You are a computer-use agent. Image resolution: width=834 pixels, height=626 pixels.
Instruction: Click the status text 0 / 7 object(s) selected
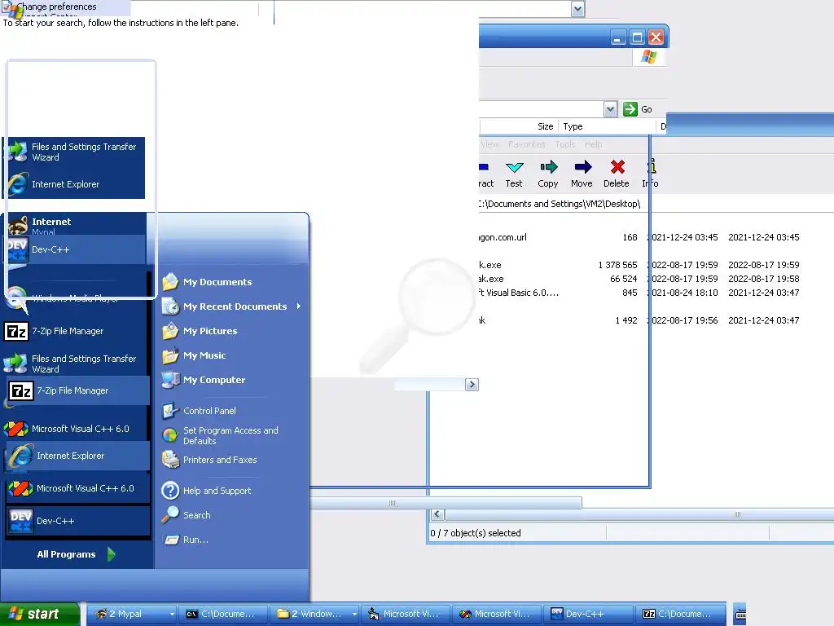point(476,533)
